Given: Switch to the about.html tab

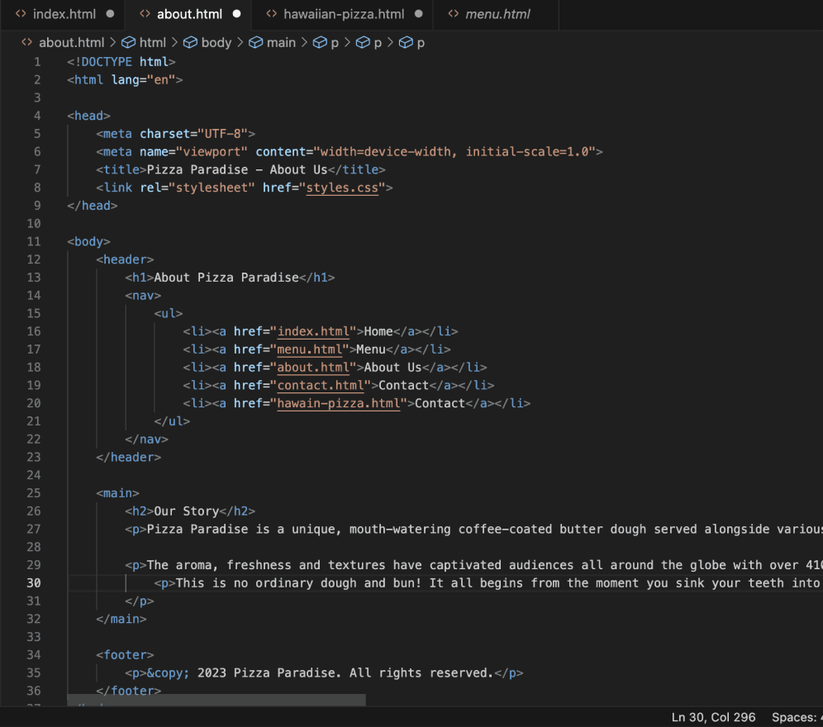Looking at the screenshot, I should pyautogui.click(x=188, y=14).
